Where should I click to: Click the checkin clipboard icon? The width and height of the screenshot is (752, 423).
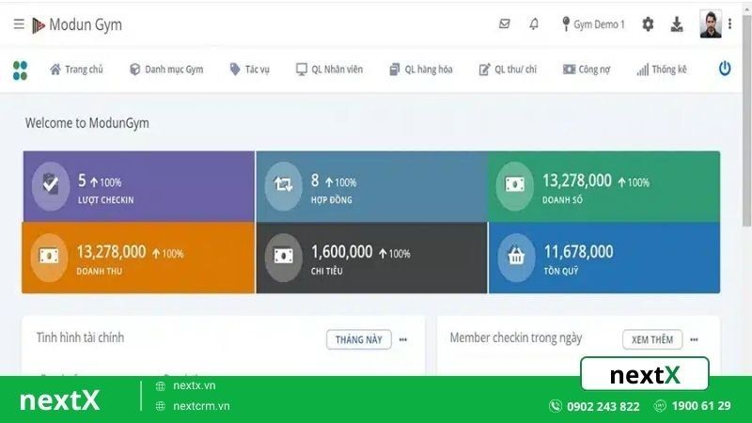coord(51,186)
